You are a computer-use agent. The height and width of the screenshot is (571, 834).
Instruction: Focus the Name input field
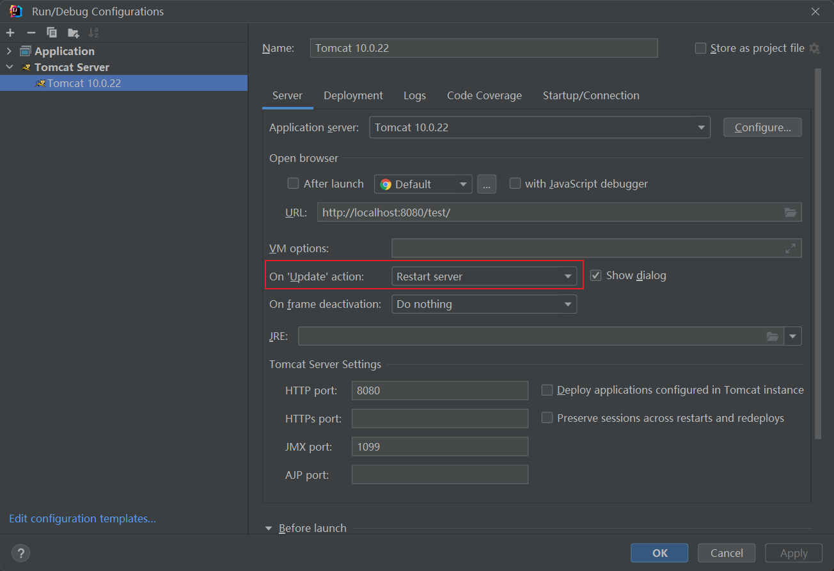[484, 48]
